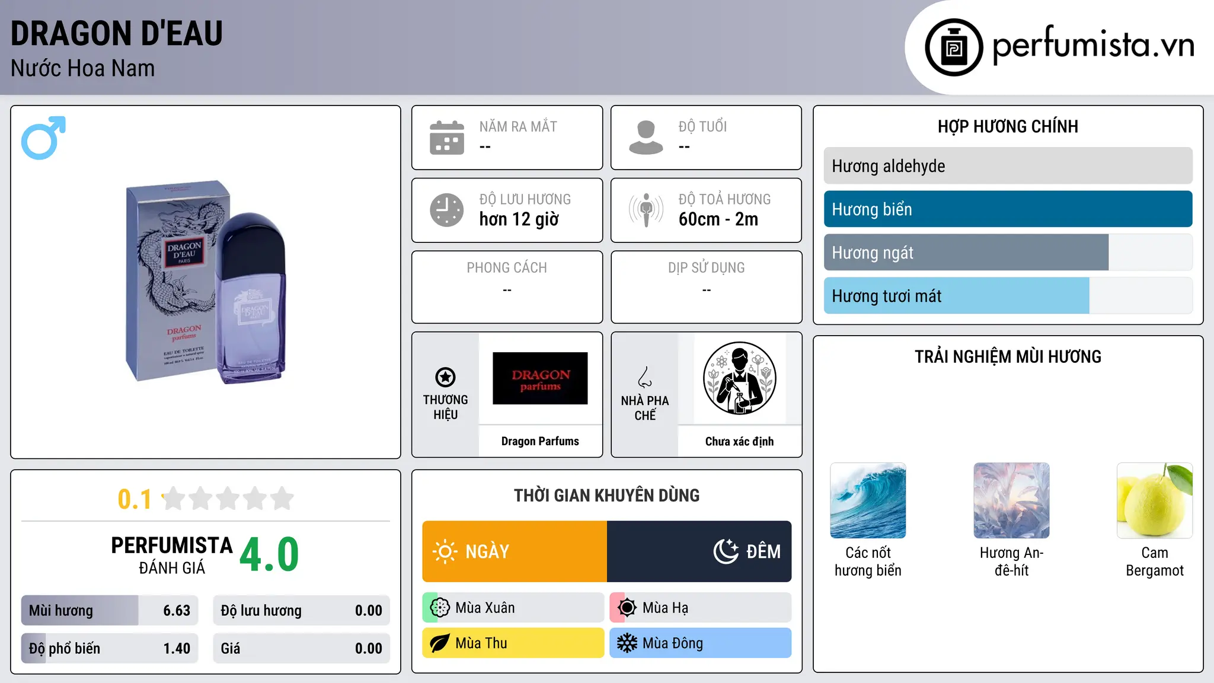Click the blue male gender symbol
The image size is (1214, 683).
(x=43, y=138)
